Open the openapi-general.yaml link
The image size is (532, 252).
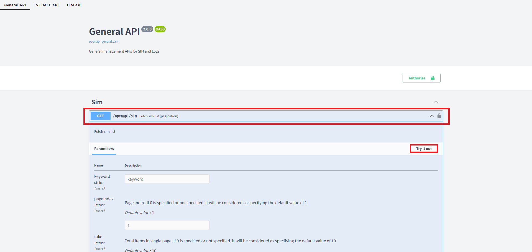click(104, 41)
